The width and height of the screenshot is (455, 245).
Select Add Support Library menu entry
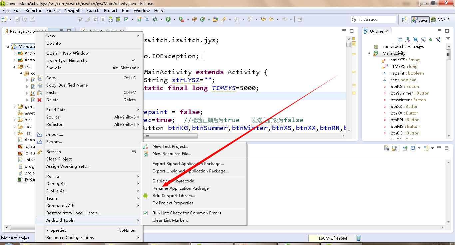tap(174, 196)
